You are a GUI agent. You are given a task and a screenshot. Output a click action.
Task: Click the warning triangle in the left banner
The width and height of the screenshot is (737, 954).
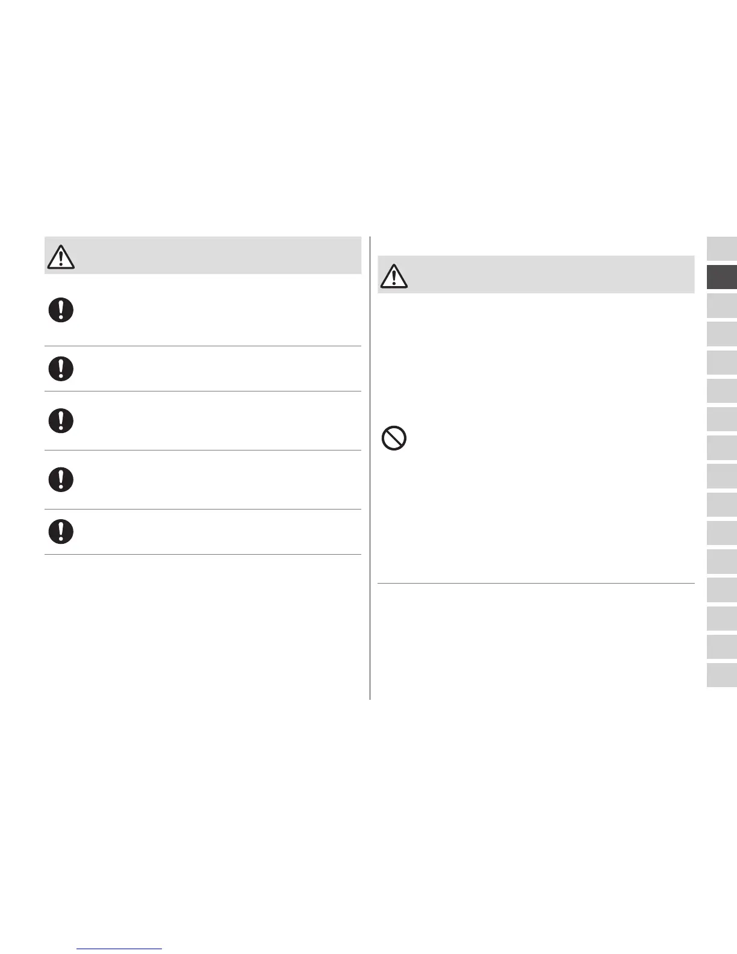60,256
